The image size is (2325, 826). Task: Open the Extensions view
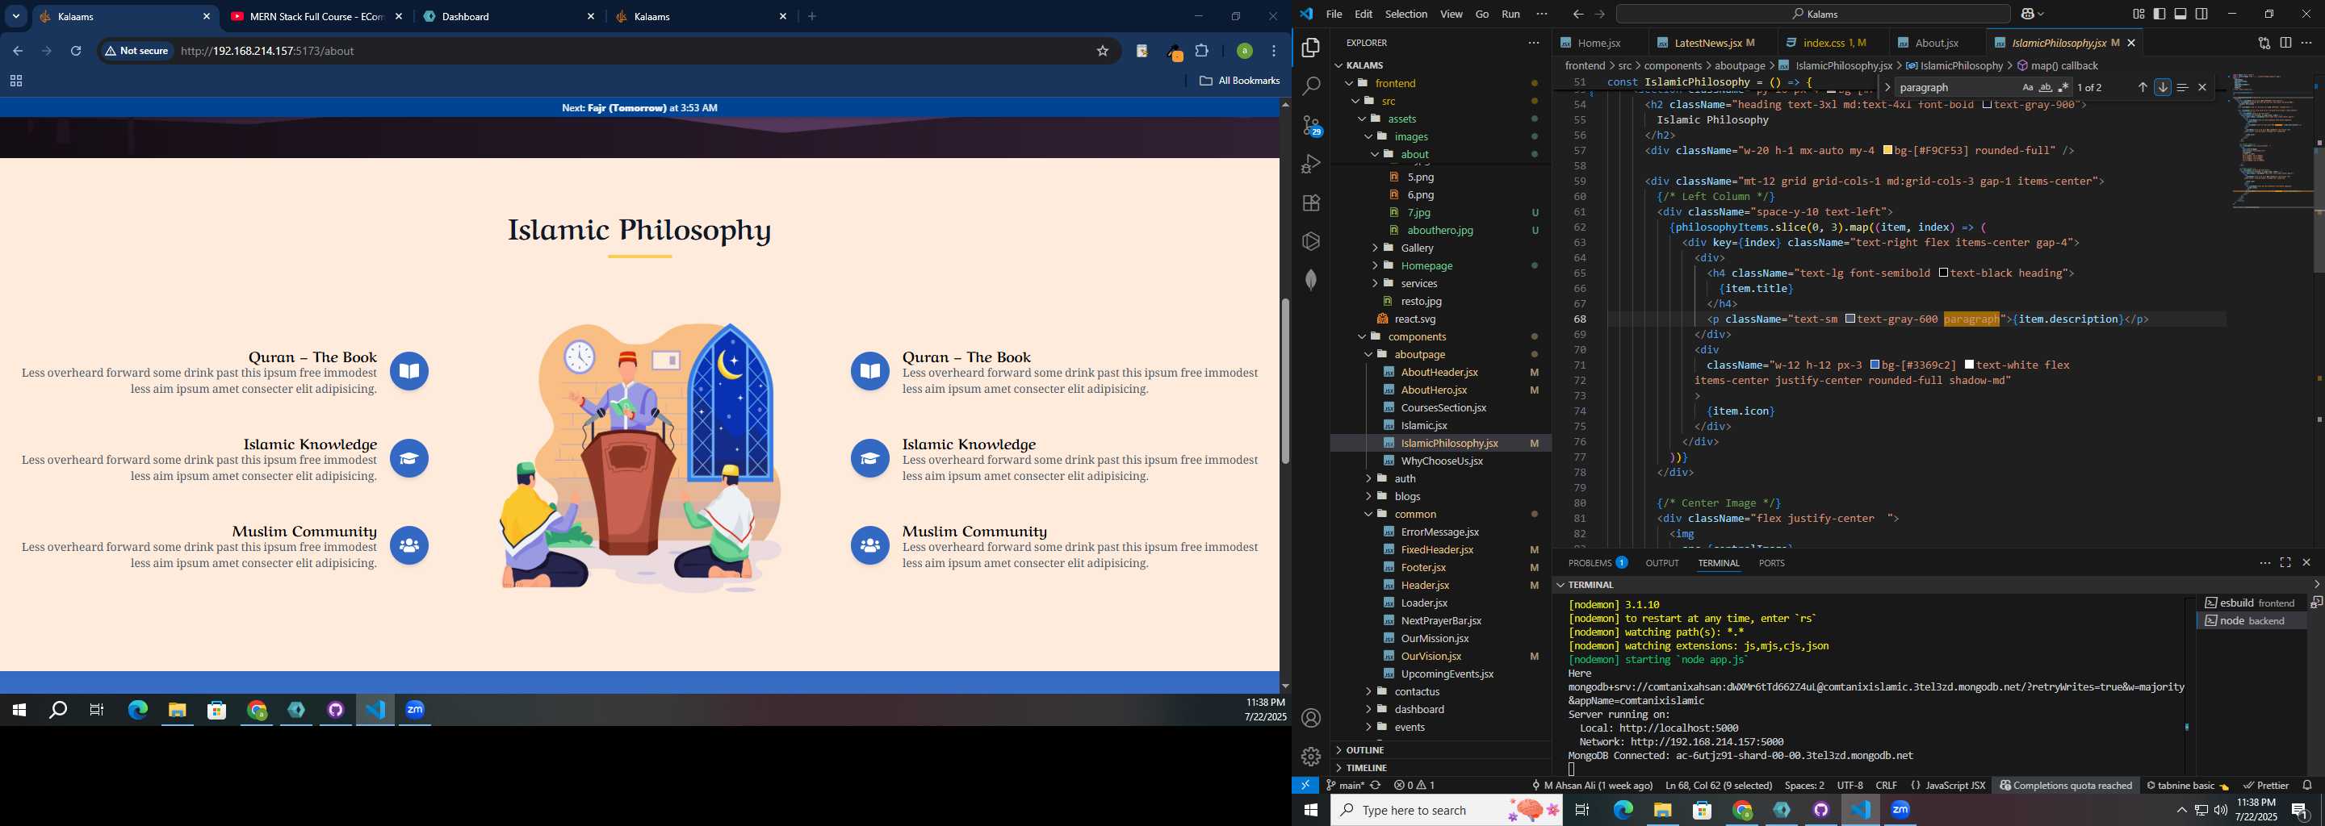[x=1311, y=203]
